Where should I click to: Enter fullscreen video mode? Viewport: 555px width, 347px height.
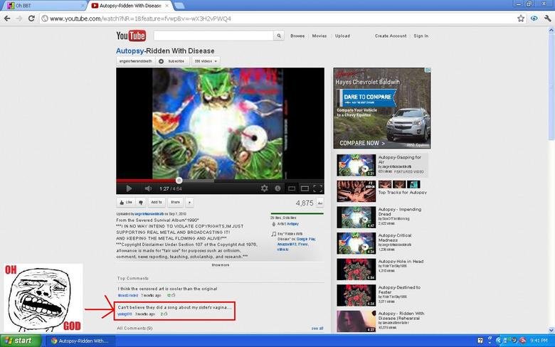[318, 188]
